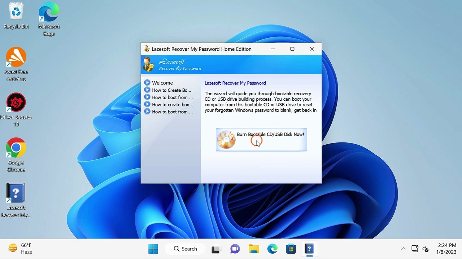Click the network icon in system tray

(x=415, y=249)
